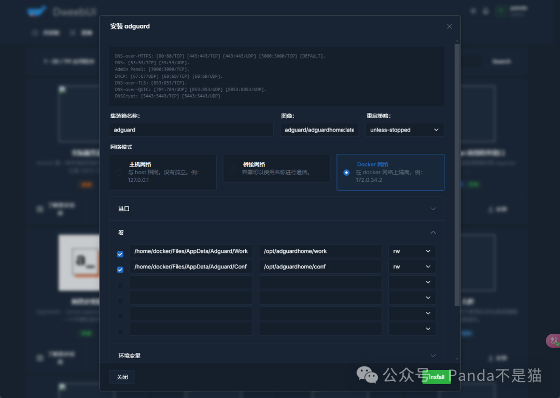Click empty host path in third volume row

(191, 282)
